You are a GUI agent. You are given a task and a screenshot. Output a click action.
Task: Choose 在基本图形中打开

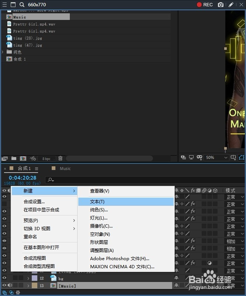[x=41, y=248]
